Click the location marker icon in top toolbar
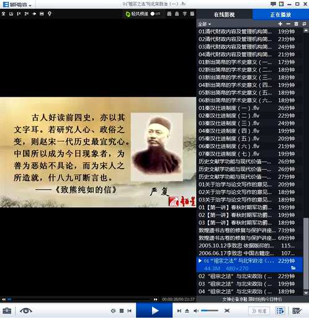The image size is (309, 318). [50, 14]
